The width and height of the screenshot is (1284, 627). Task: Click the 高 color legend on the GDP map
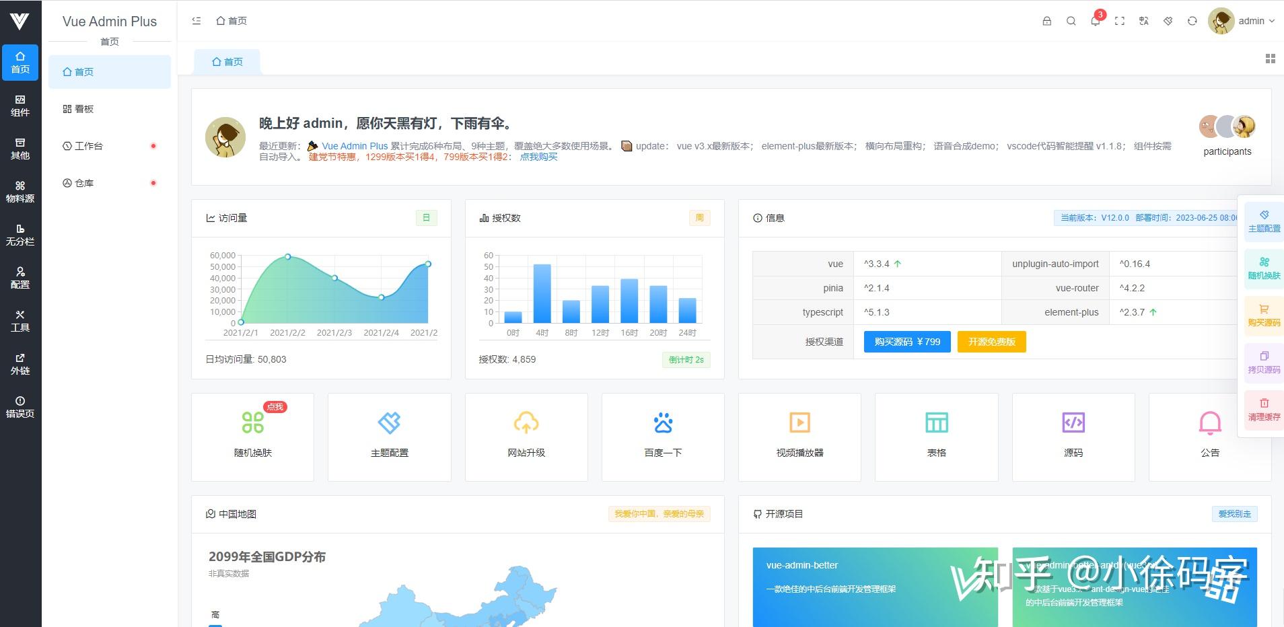pyautogui.click(x=215, y=614)
